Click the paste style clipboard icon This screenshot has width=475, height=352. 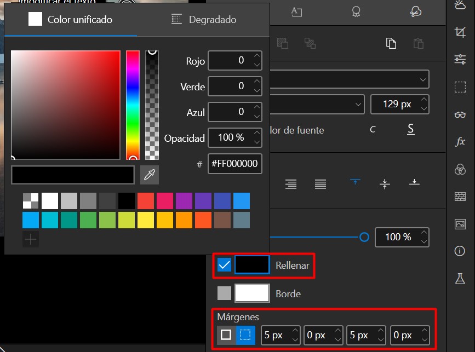(419, 43)
